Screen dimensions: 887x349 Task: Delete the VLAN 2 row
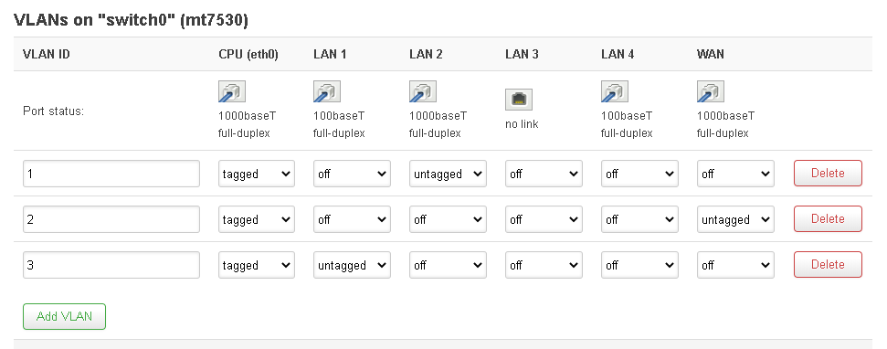(828, 219)
